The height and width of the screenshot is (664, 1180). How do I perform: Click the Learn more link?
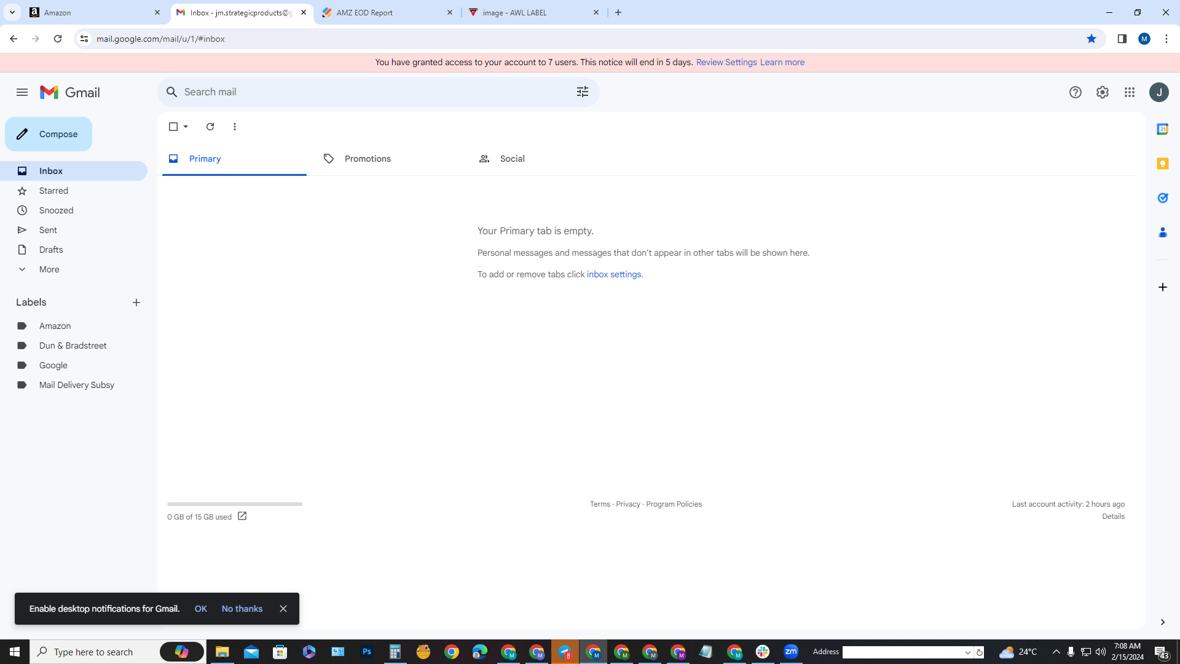(782, 62)
